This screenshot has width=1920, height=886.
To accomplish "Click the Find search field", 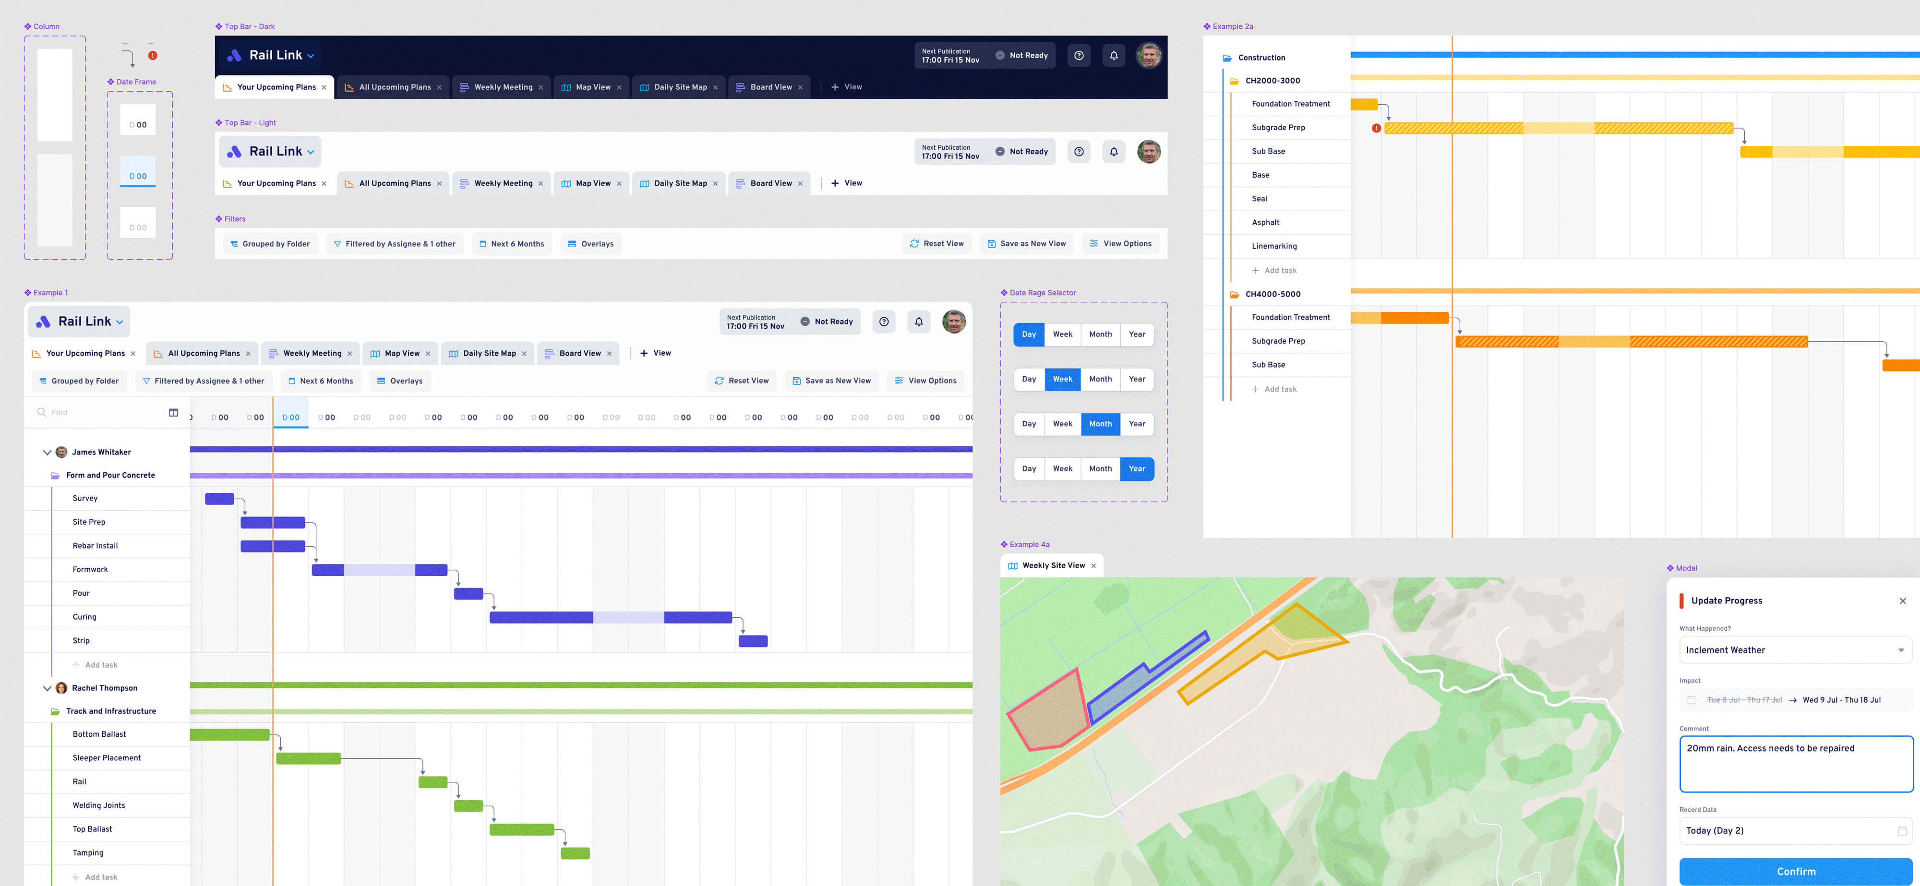I will click(97, 412).
